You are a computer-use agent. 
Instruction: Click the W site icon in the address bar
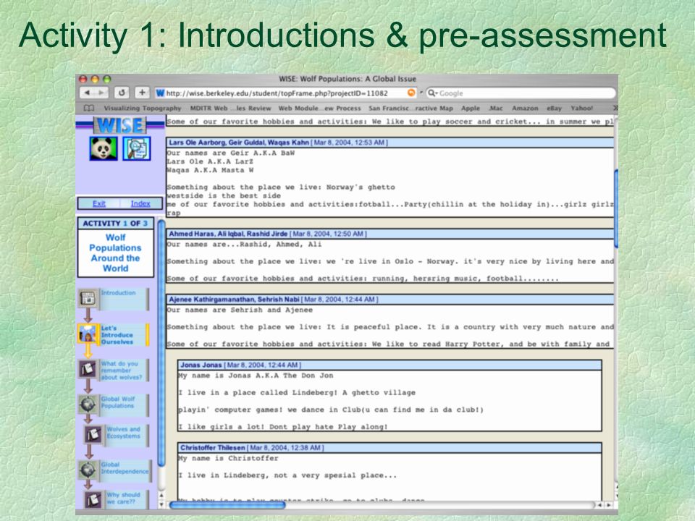160,93
